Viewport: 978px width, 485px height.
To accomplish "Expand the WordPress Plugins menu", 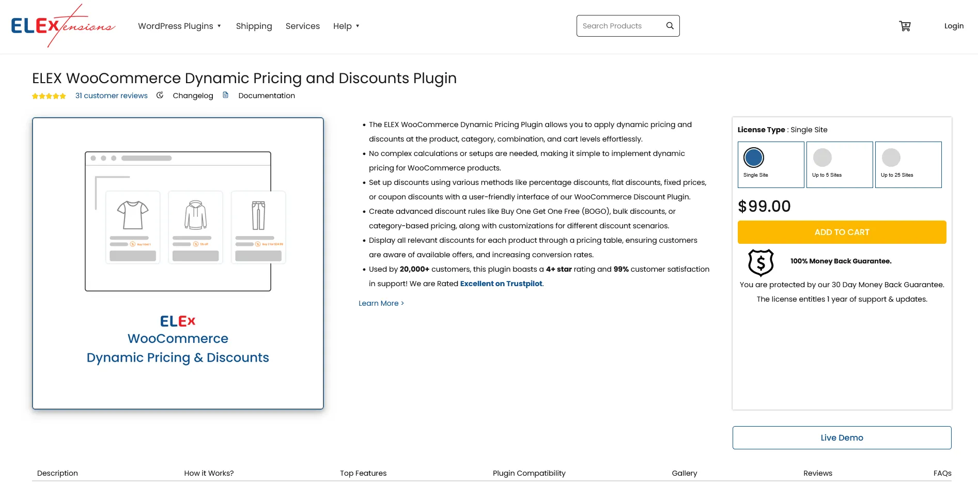I will (x=179, y=26).
